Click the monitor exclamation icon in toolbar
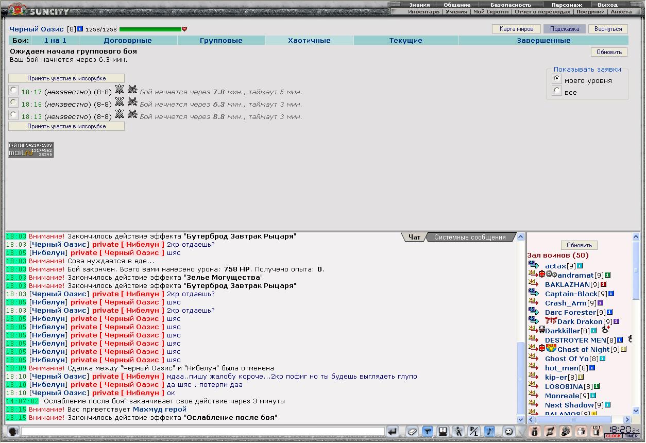The width and height of the screenshot is (646, 443). pos(443,432)
